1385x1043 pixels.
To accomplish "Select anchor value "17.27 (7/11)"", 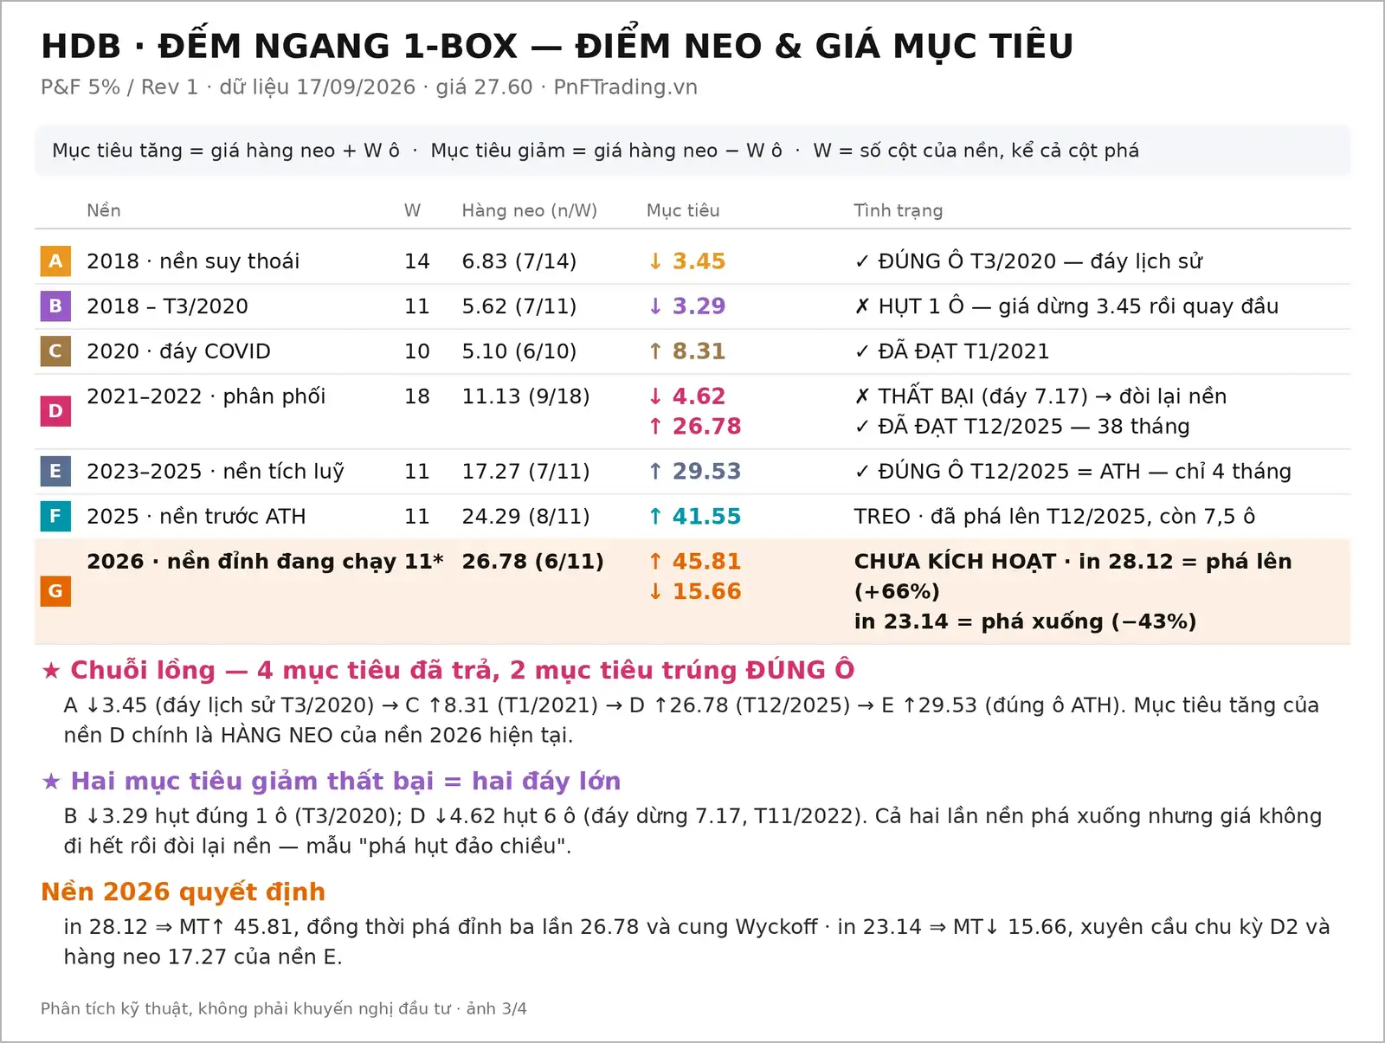I will tap(525, 472).
